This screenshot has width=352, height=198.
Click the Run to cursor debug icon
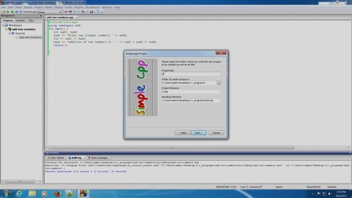70,12
